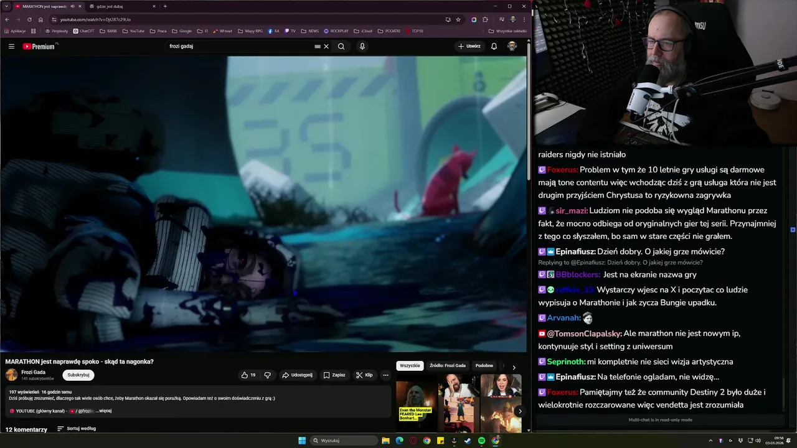Open the Frozi Gada channel name link

tap(33, 372)
